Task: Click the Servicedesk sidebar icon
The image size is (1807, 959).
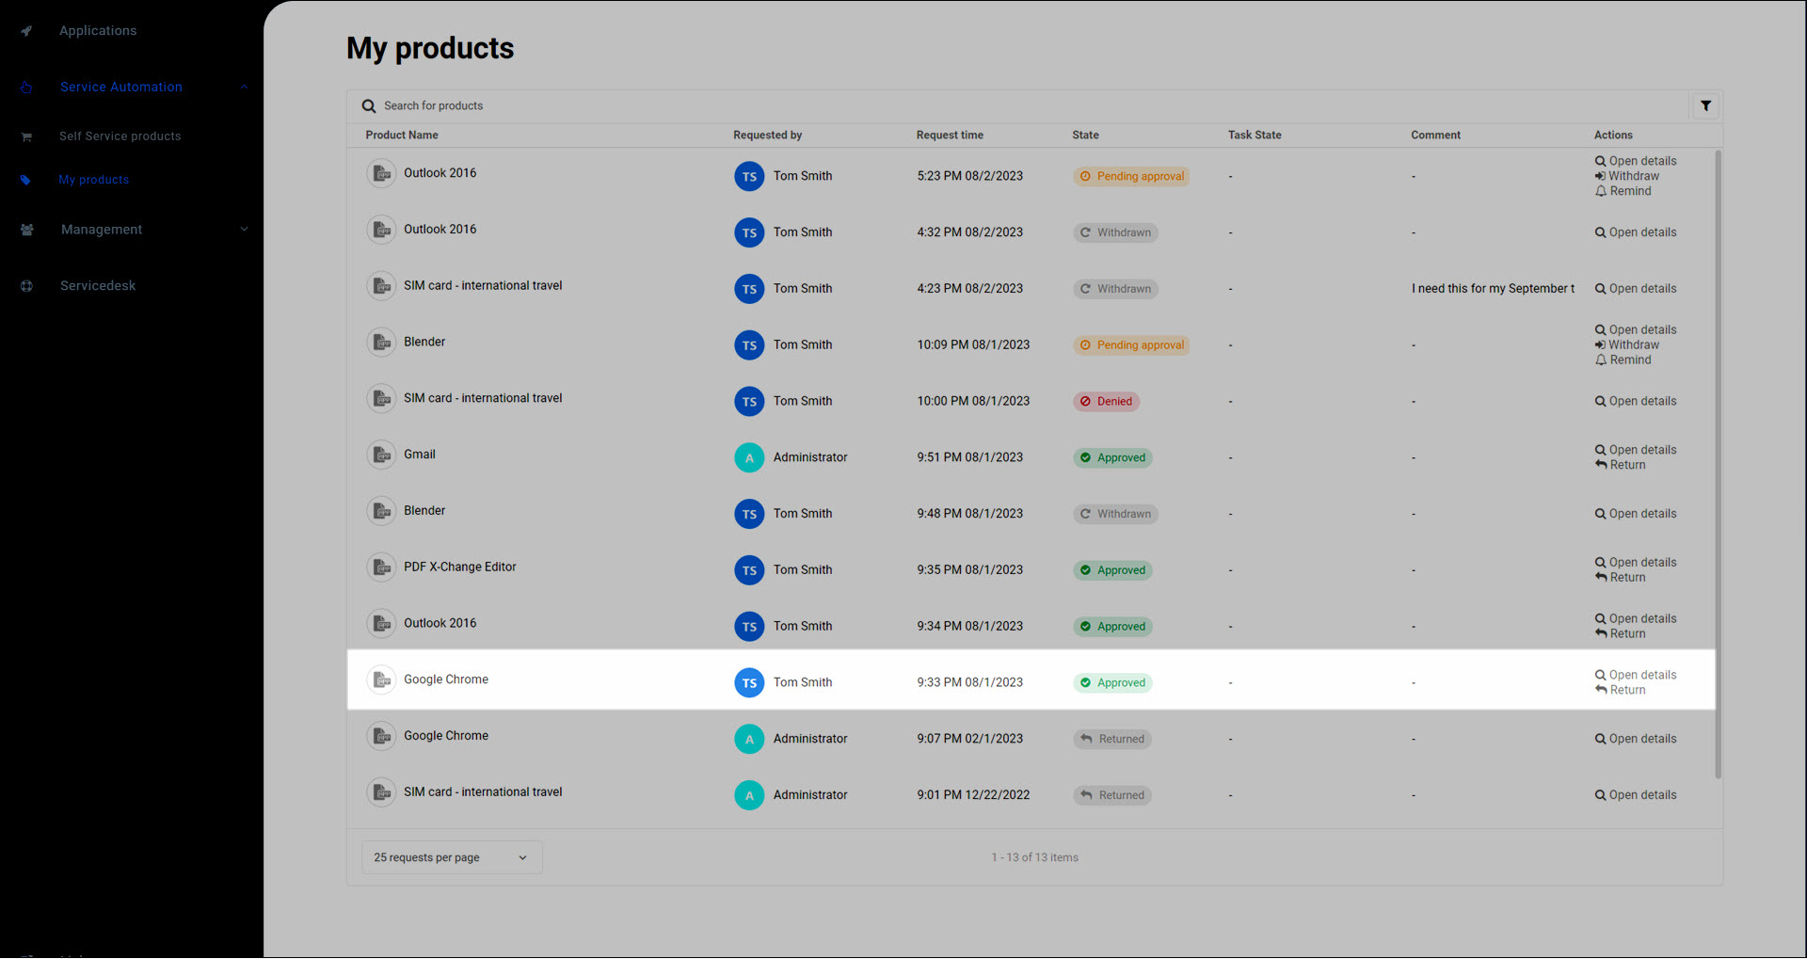Action: pos(26,286)
